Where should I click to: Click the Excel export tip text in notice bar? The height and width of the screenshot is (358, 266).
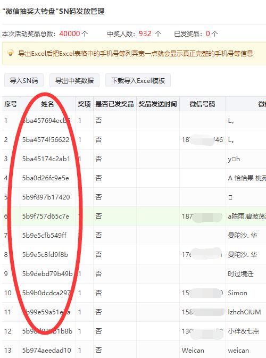pyautogui.click(x=136, y=53)
